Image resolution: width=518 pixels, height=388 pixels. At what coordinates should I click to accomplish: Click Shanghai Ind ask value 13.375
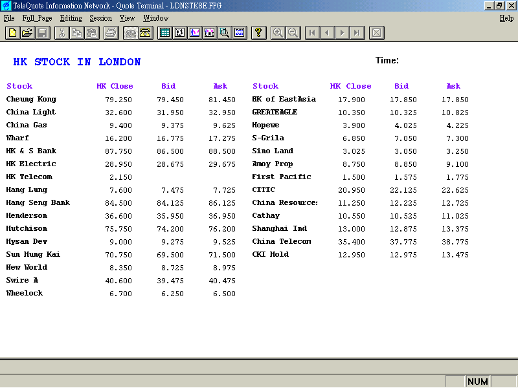coord(455,229)
